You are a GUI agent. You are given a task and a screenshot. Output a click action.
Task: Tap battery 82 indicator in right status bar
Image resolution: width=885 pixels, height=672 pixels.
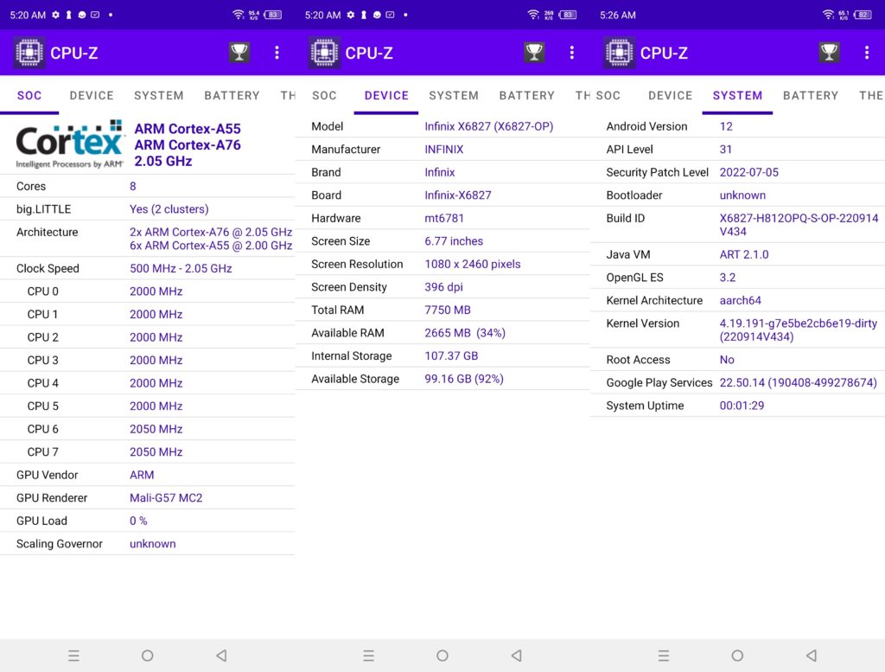863,15
